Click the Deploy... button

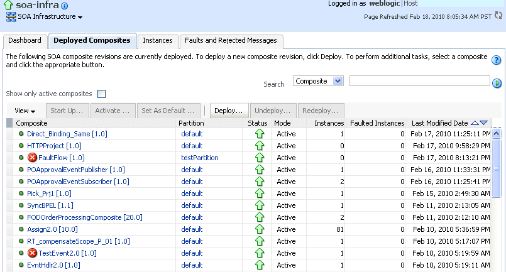click(228, 111)
